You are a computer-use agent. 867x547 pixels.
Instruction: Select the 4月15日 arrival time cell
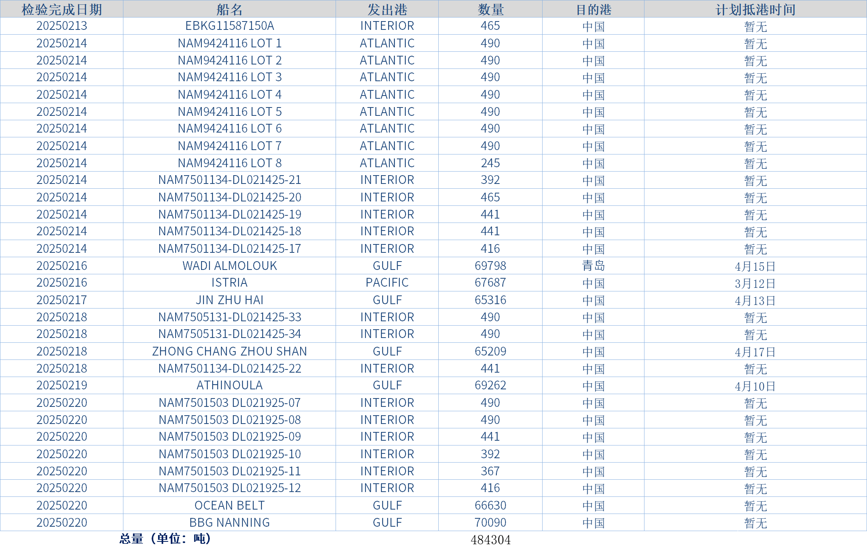(x=755, y=266)
